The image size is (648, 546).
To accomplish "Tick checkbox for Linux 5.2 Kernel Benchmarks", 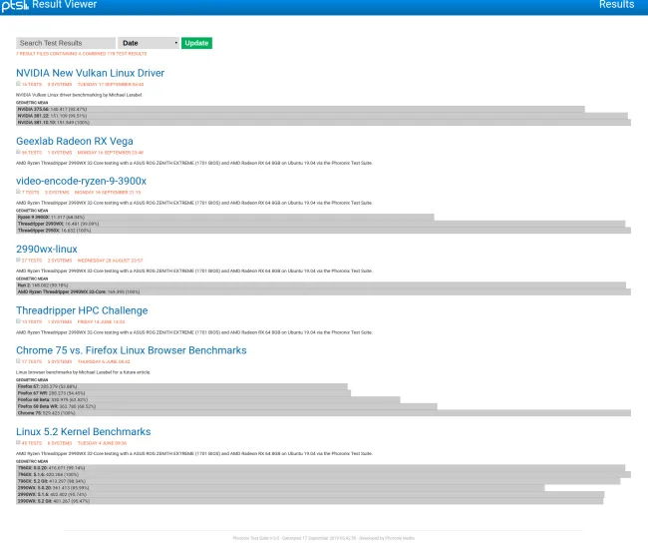I will tap(18, 442).
